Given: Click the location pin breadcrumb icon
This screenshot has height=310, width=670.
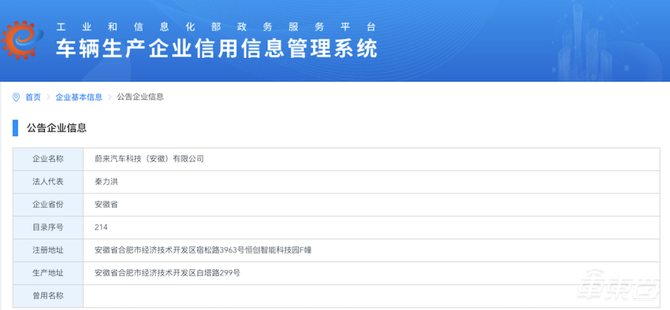Looking at the screenshot, I should tap(17, 98).
